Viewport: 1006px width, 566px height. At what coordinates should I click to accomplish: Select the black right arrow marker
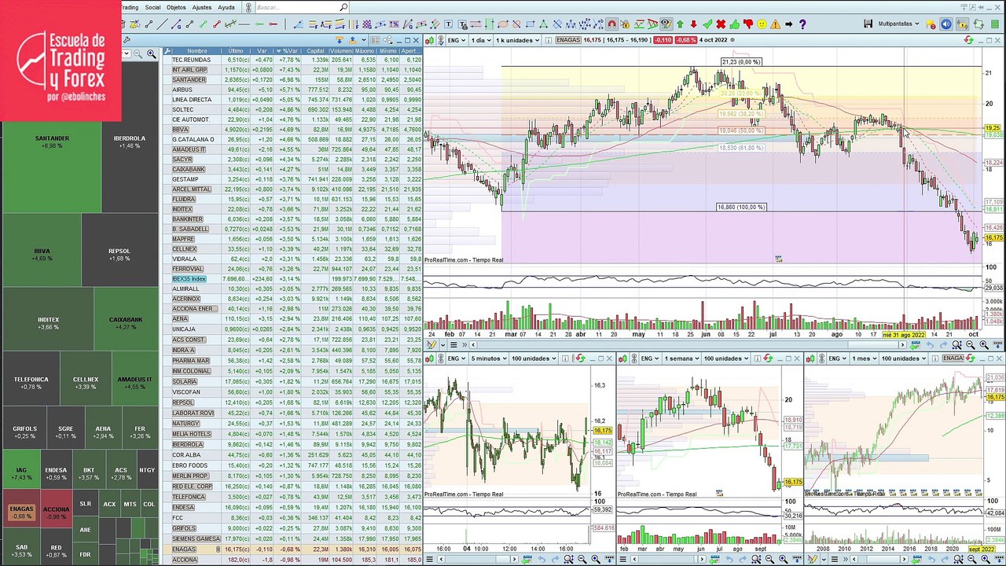click(x=789, y=24)
